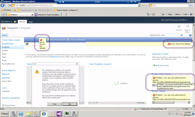Viewport: 195px width, 117px height.
Task: Click the site search magnifier icon
Action: (182, 35)
